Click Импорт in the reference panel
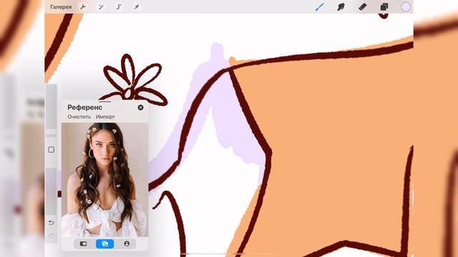The image size is (458, 257). coord(105,116)
